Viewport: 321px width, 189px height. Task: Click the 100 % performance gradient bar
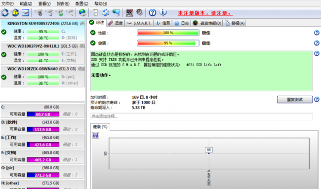[x=168, y=33]
